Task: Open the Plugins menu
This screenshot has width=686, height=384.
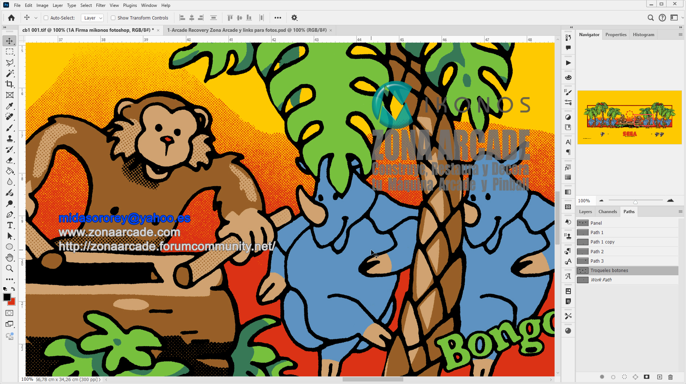Action: [130, 5]
